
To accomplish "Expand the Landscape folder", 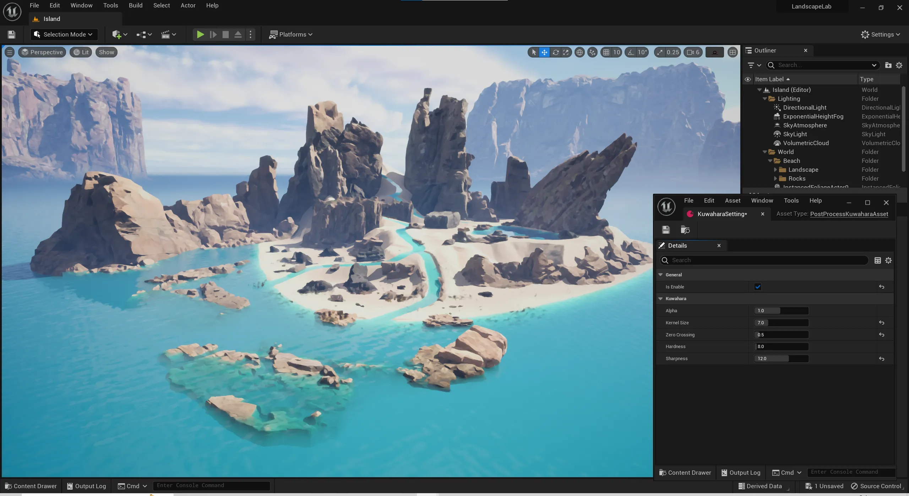I will [775, 170].
